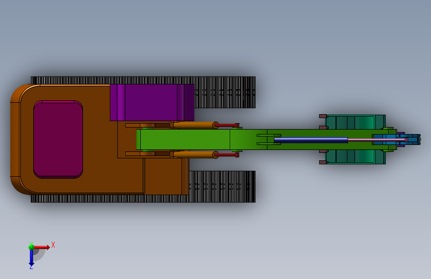Select the lower red piston rod
The image size is (431, 279).
click(227, 155)
